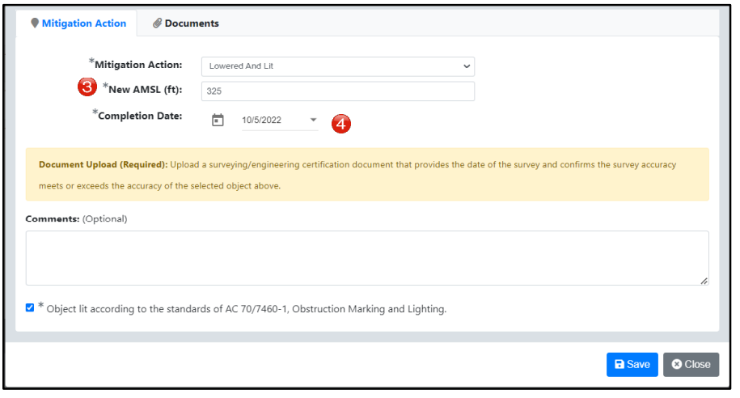Expand the Completion Date picker arrow
The width and height of the screenshot is (740, 398).
pos(313,121)
